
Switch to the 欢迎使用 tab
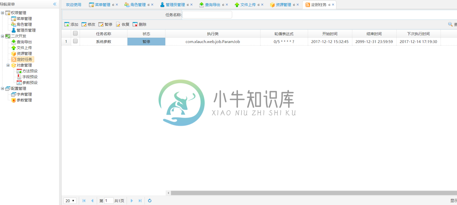click(x=74, y=5)
